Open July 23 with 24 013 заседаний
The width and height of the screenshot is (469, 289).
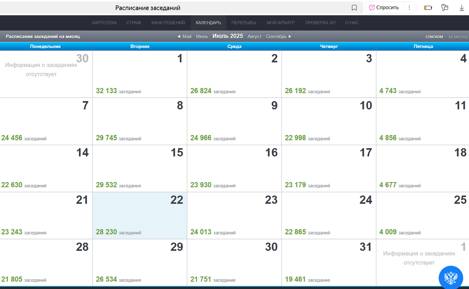(234, 216)
